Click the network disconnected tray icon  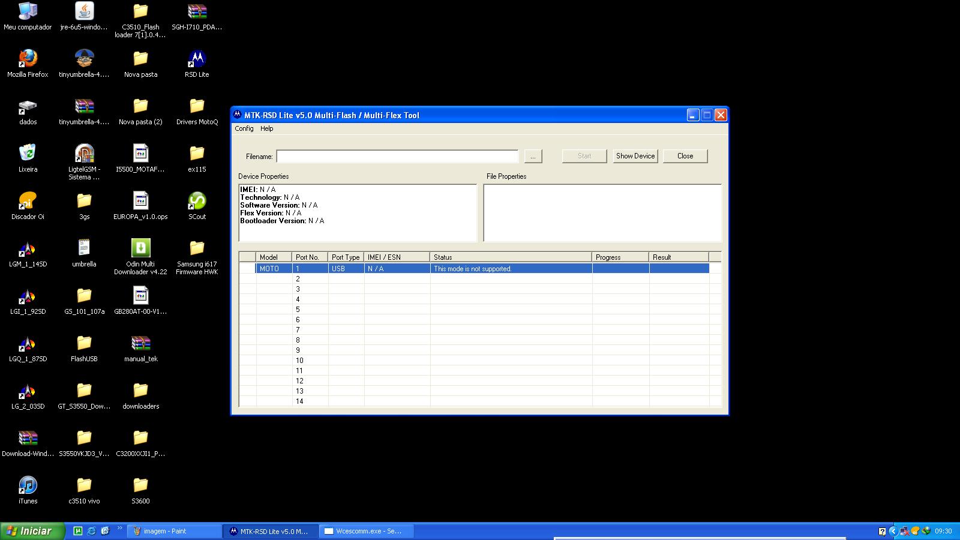(x=904, y=531)
